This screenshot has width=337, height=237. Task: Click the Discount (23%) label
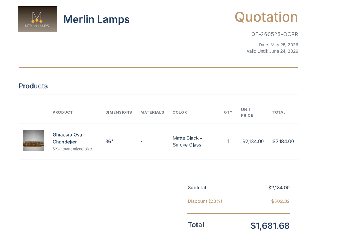[205, 201]
